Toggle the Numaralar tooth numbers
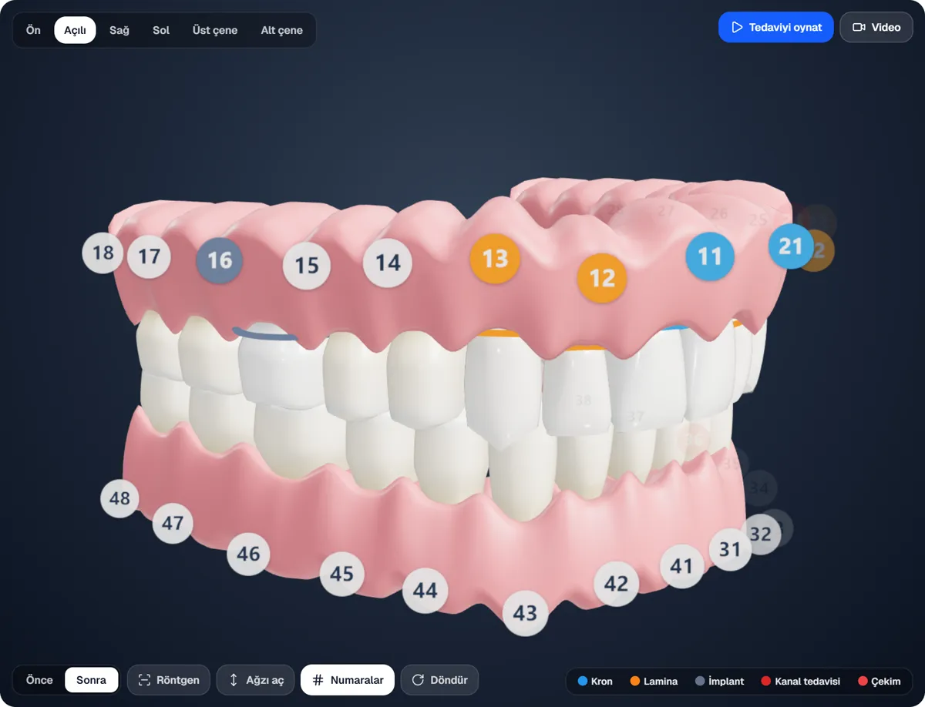925x707 pixels. pos(348,680)
